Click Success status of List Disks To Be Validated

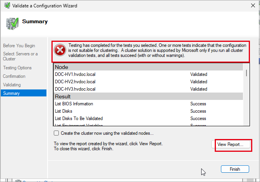pos(198,118)
